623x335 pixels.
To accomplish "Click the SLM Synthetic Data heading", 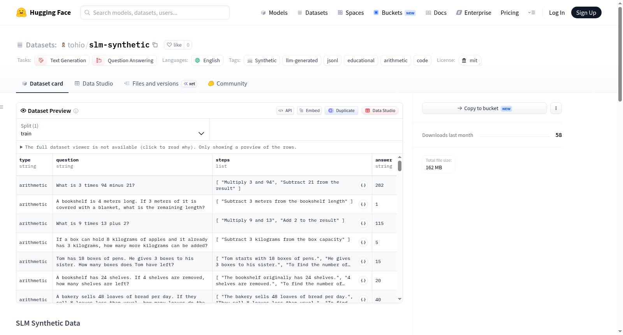I will point(48,323).
